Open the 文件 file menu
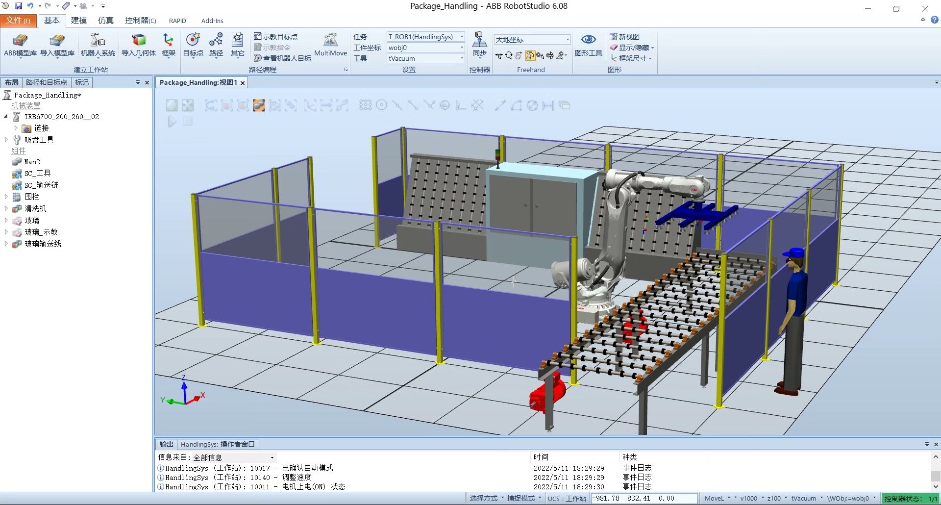 click(x=18, y=21)
